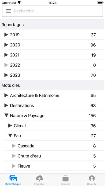Viewport: 105px width, 186px height.
Task: Expand the 2023 reportage arrow
Action: click(6, 75)
